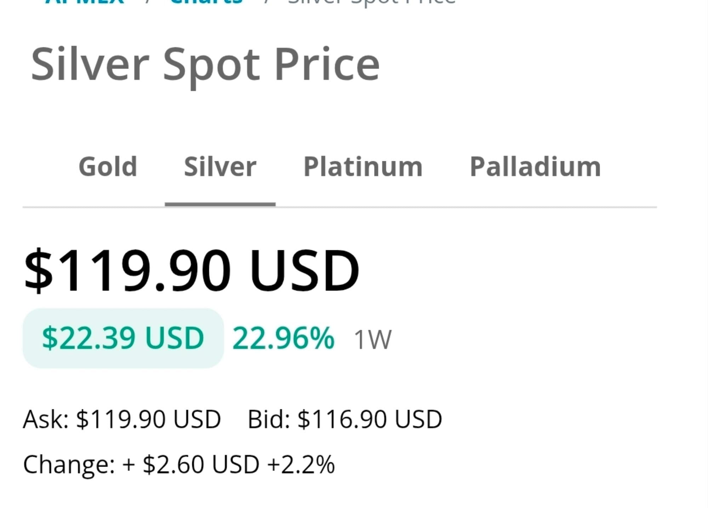Click the Bid price value $116.90 USD
Image resolution: width=708 pixels, height=508 pixels.
370,419
